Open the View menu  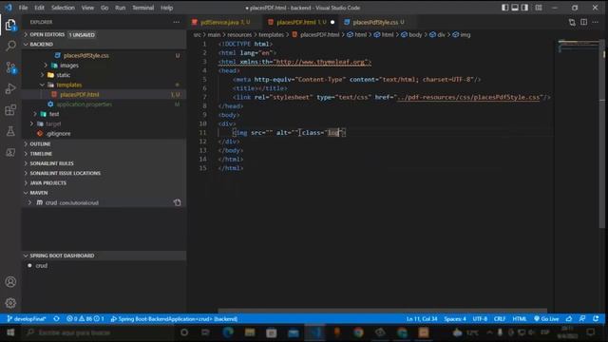pyautogui.click(x=87, y=8)
